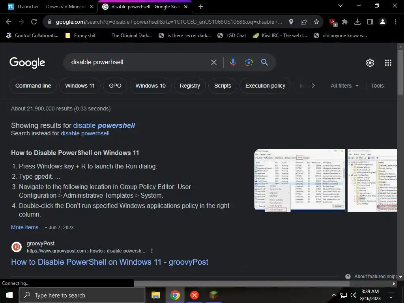Filter by Scripts chip
404x303 pixels.
[223, 86]
